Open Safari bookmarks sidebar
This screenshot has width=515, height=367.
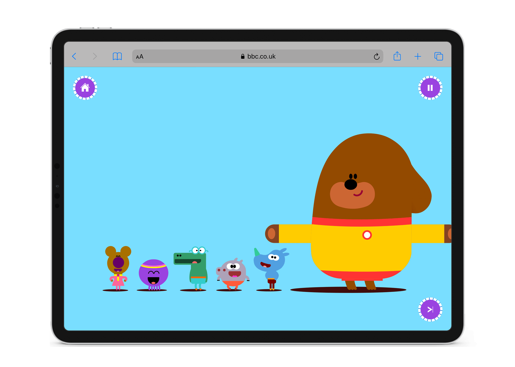pyautogui.click(x=118, y=56)
